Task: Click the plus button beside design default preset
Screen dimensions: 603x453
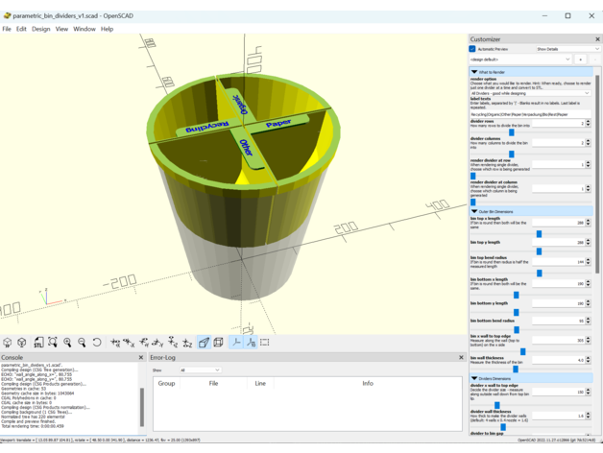Action: point(580,60)
